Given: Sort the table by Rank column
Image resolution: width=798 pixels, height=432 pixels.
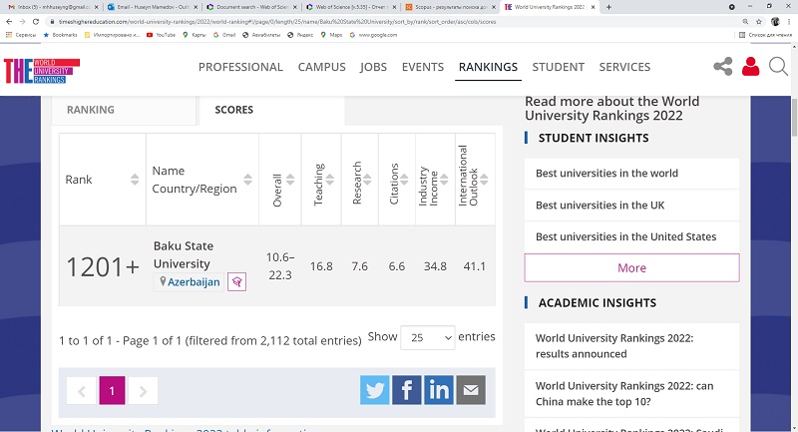Looking at the screenshot, I should (x=102, y=180).
